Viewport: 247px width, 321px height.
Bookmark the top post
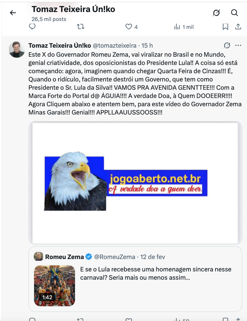(x=225, y=27)
